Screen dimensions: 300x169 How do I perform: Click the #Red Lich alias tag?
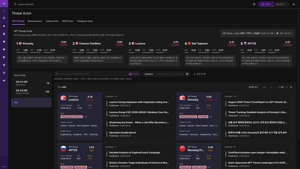(185, 167)
